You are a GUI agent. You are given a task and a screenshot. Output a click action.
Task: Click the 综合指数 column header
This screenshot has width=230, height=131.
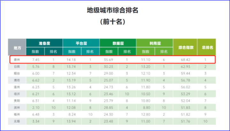(185, 47)
